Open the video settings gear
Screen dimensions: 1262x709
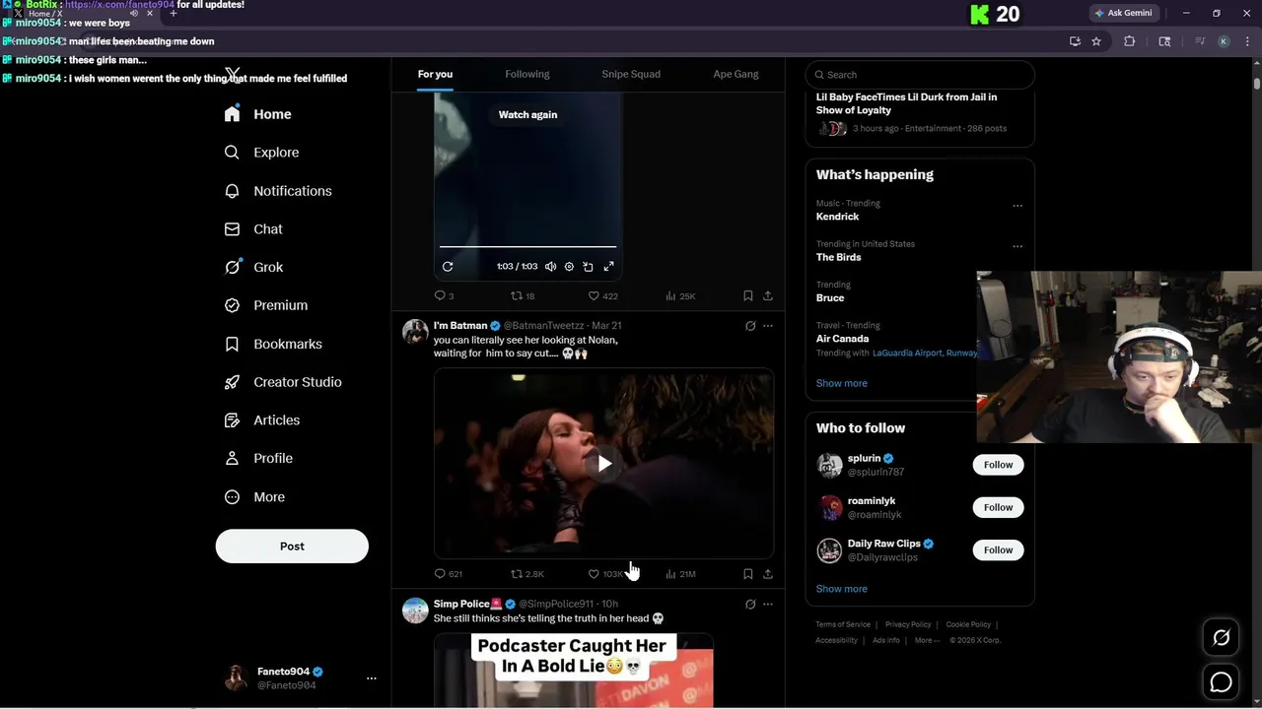pos(569,267)
